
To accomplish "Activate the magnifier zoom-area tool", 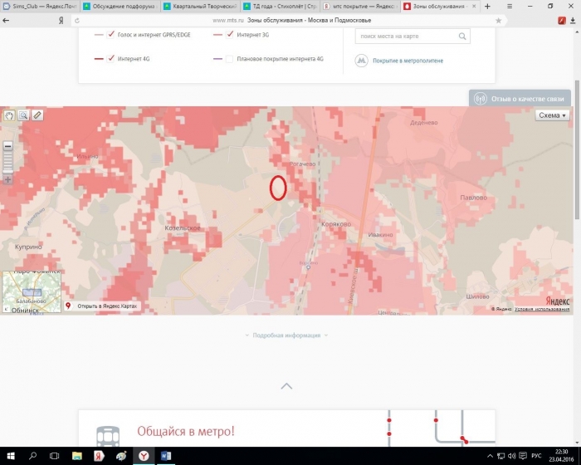I will pyautogui.click(x=23, y=115).
